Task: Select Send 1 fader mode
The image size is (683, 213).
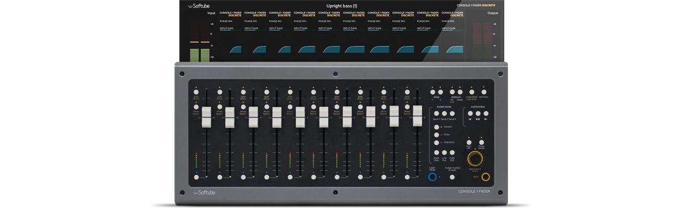Action: [x=436, y=113]
